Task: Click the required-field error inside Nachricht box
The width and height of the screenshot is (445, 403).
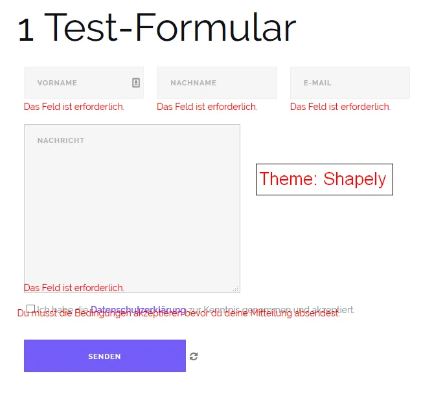Action: (74, 288)
